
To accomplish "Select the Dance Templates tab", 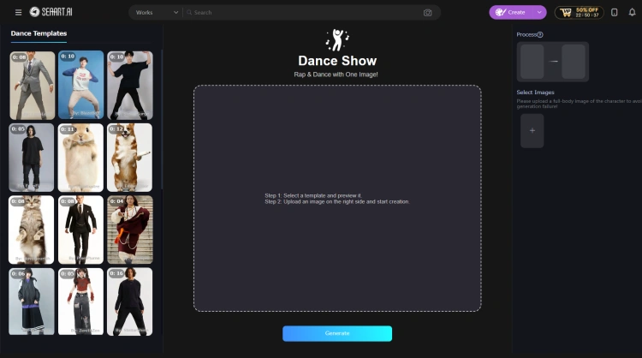I will (x=39, y=33).
